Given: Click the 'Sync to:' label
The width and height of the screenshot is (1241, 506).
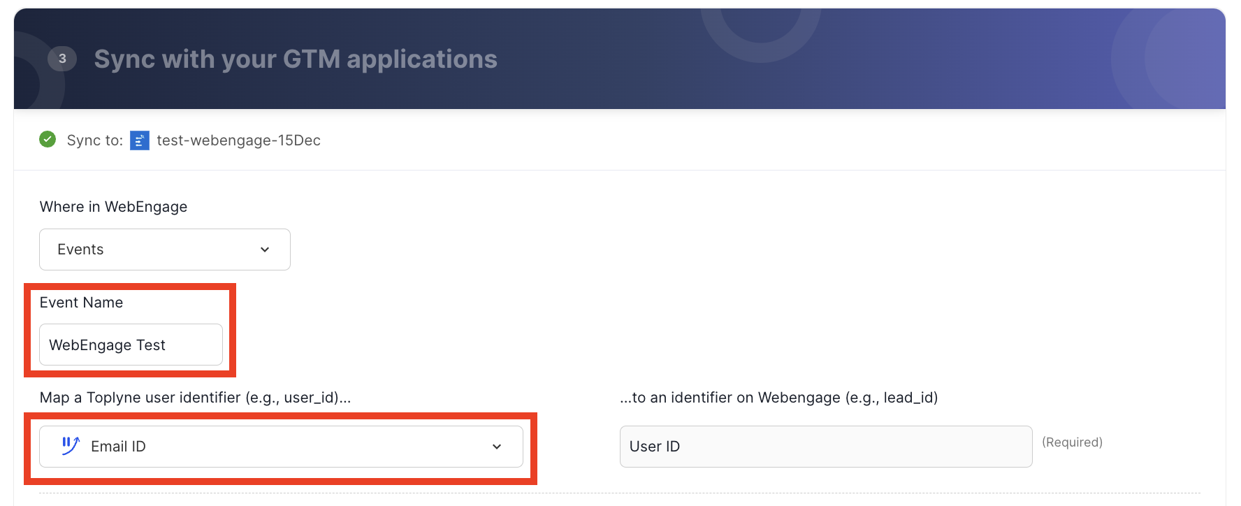Looking at the screenshot, I should [95, 140].
